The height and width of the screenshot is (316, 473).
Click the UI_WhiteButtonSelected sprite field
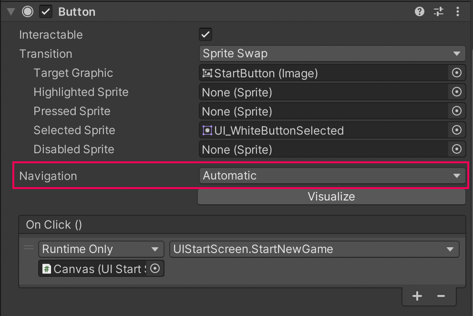point(323,130)
